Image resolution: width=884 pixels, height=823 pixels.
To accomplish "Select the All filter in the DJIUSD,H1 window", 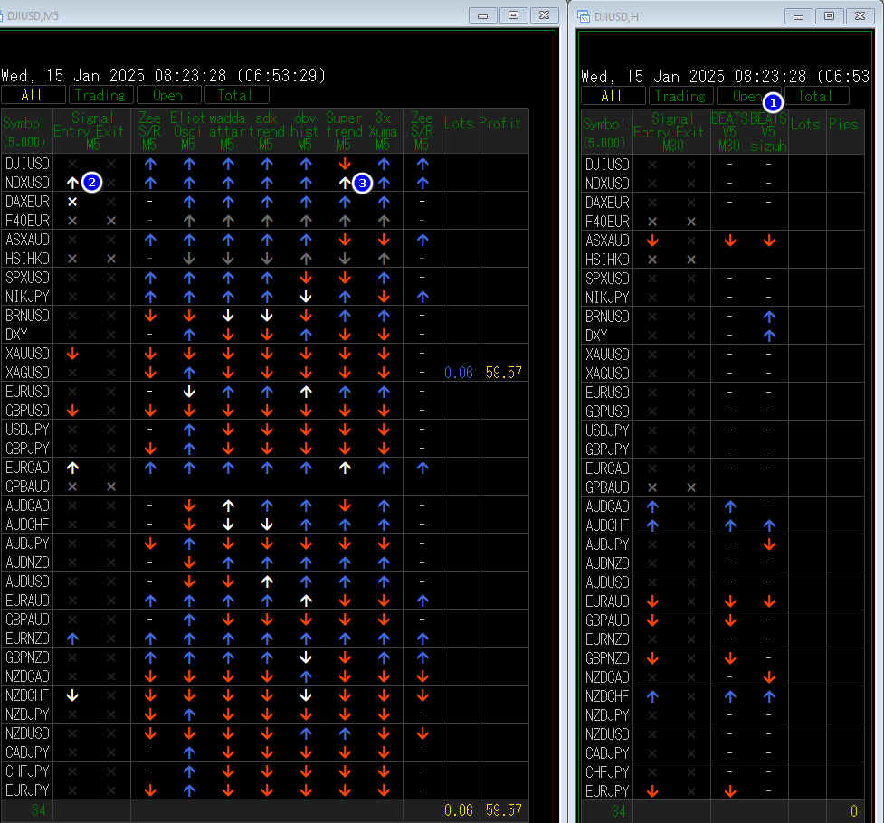I will click(x=613, y=96).
